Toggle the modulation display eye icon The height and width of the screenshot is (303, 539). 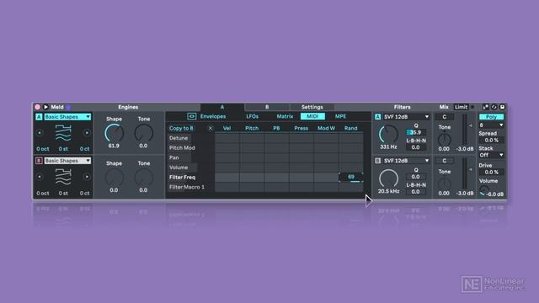[191, 116]
